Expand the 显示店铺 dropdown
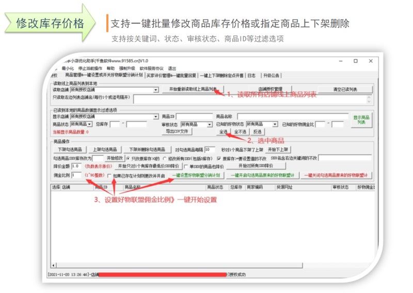The image size is (413, 293). pyautogui.click(x=156, y=117)
